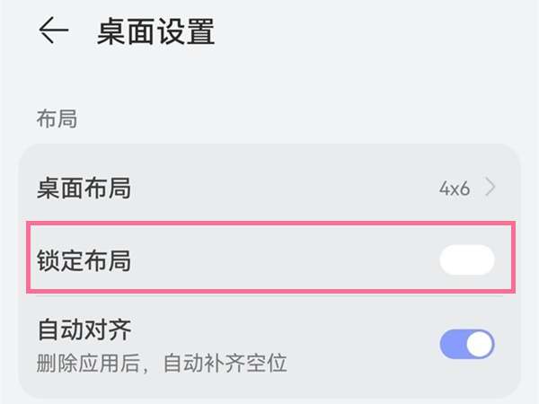Screen dimensions: 539x404
Task: Click the 4x6 layout value
Action: 455,188
